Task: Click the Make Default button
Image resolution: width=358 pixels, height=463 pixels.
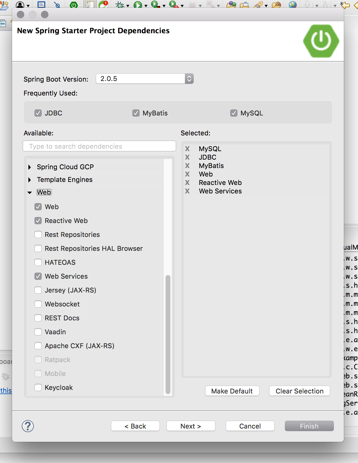Action: click(x=232, y=391)
